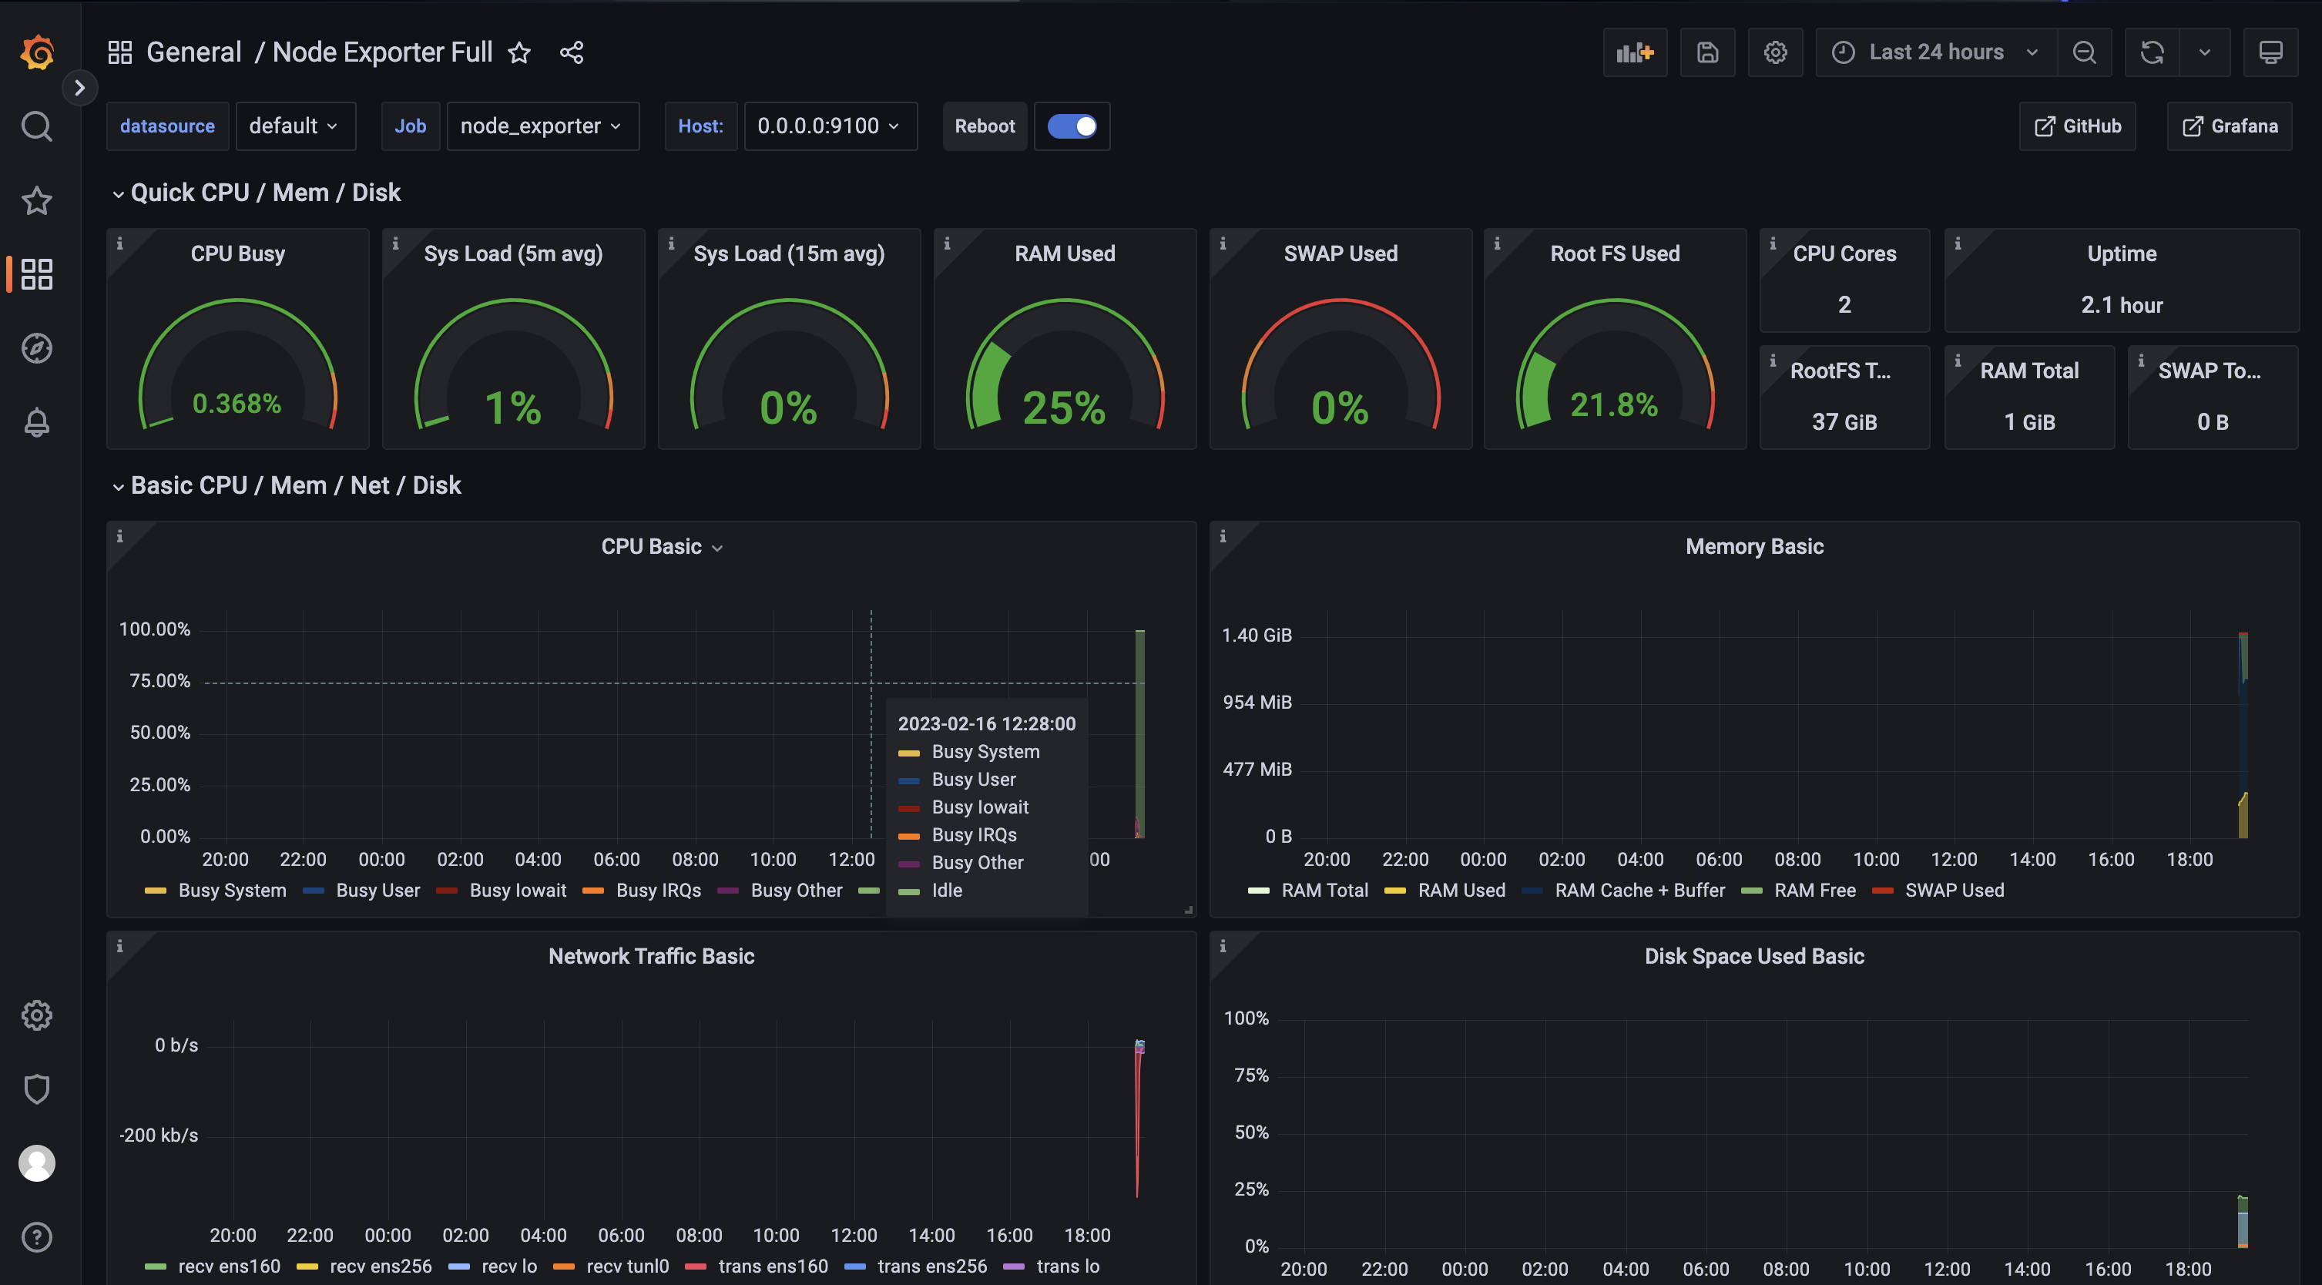This screenshot has width=2322, height=1285.
Task: Open the user profile avatar
Action: tap(37, 1163)
